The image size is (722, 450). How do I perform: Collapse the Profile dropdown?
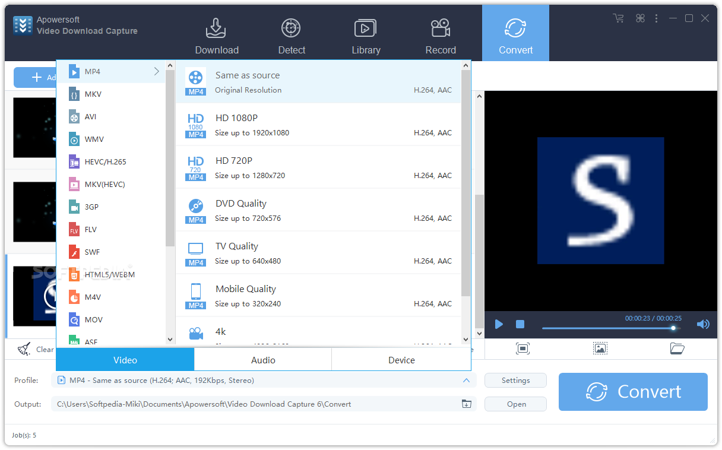tap(466, 381)
